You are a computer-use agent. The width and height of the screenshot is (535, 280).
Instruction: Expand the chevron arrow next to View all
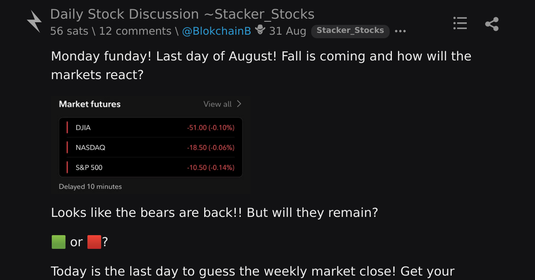tap(239, 104)
